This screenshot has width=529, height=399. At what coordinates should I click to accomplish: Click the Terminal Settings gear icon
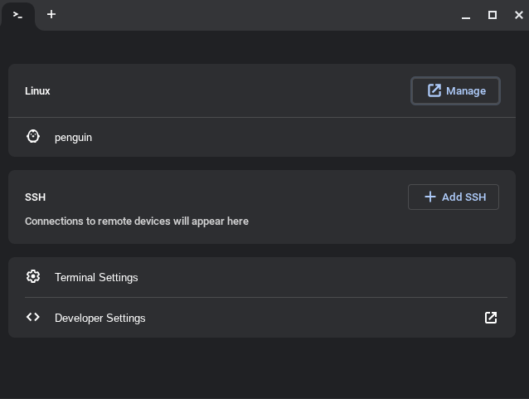pos(33,277)
